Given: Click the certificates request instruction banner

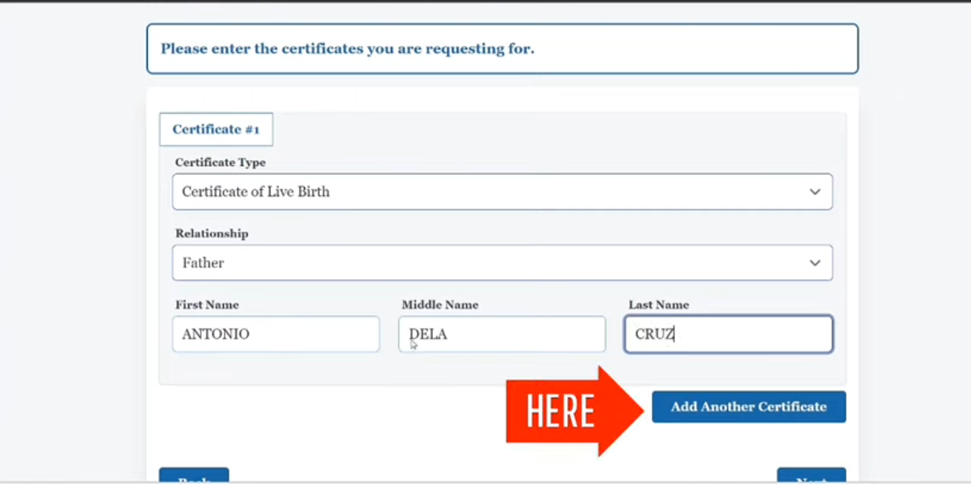Looking at the screenshot, I should point(502,48).
